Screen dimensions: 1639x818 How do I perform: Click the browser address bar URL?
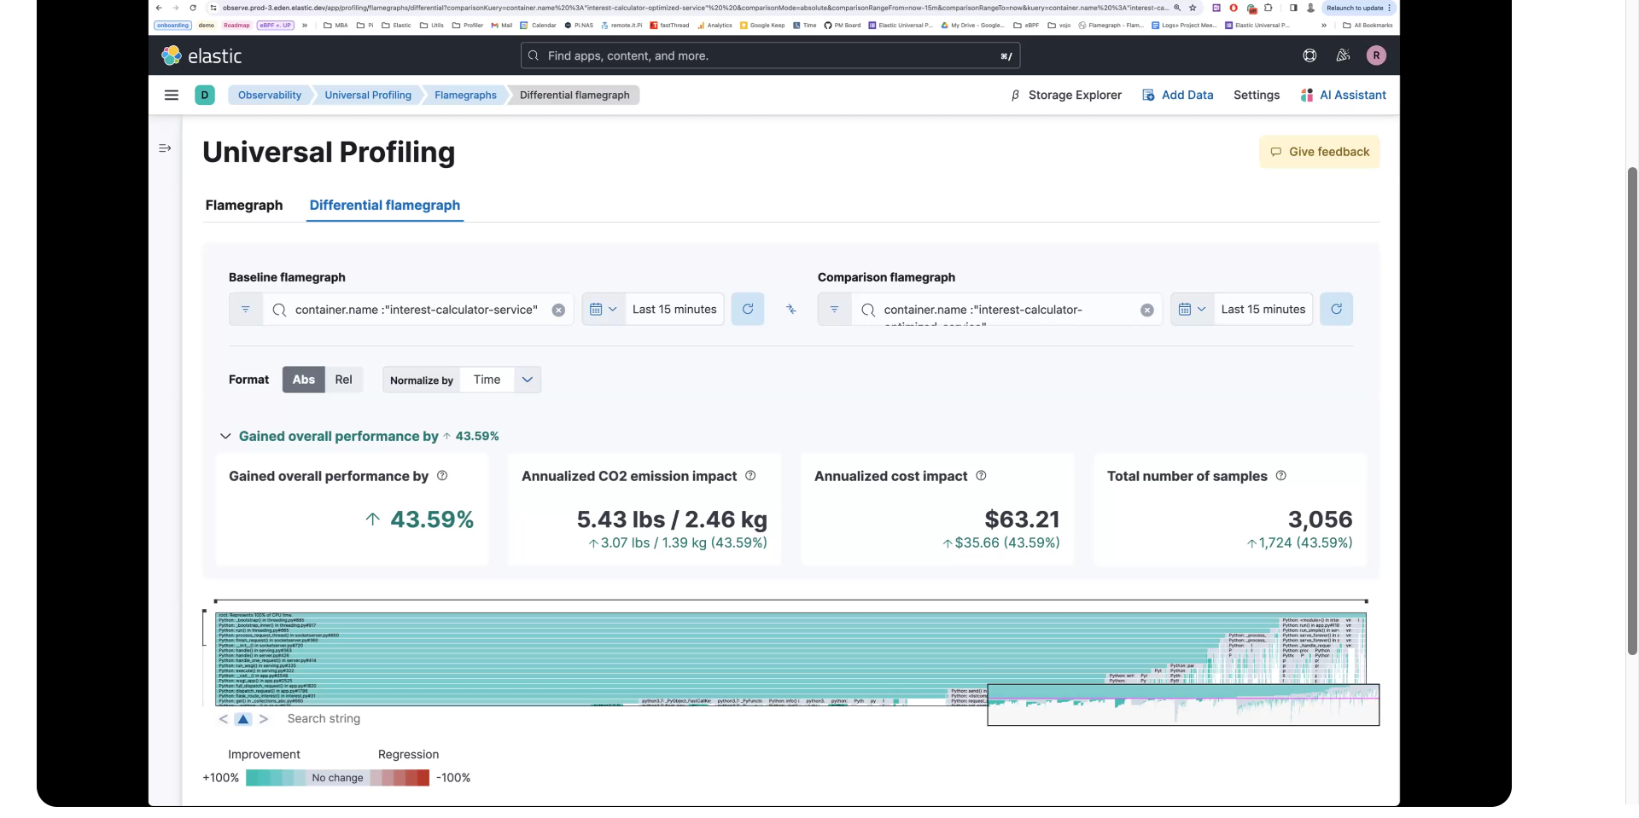click(x=696, y=8)
